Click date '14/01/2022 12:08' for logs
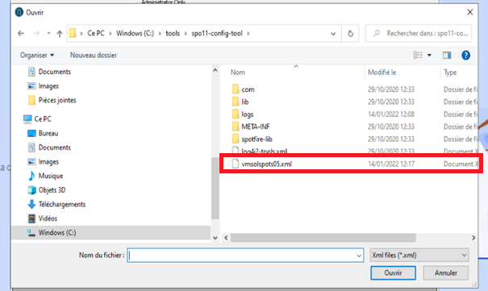Screen dimensions: 488x291 point(391,114)
